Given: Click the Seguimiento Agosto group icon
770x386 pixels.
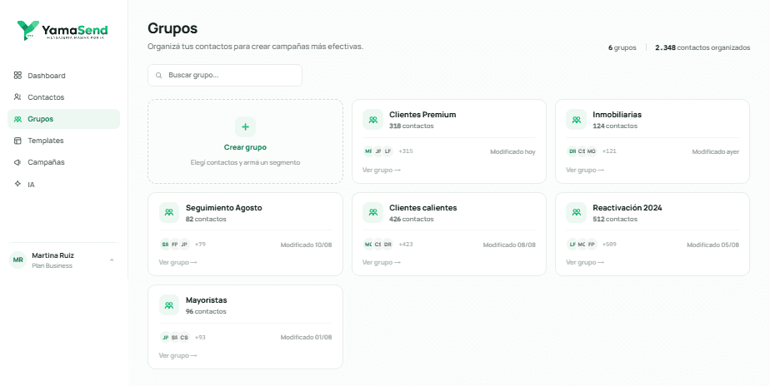Looking at the screenshot, I should pos(169,212).
